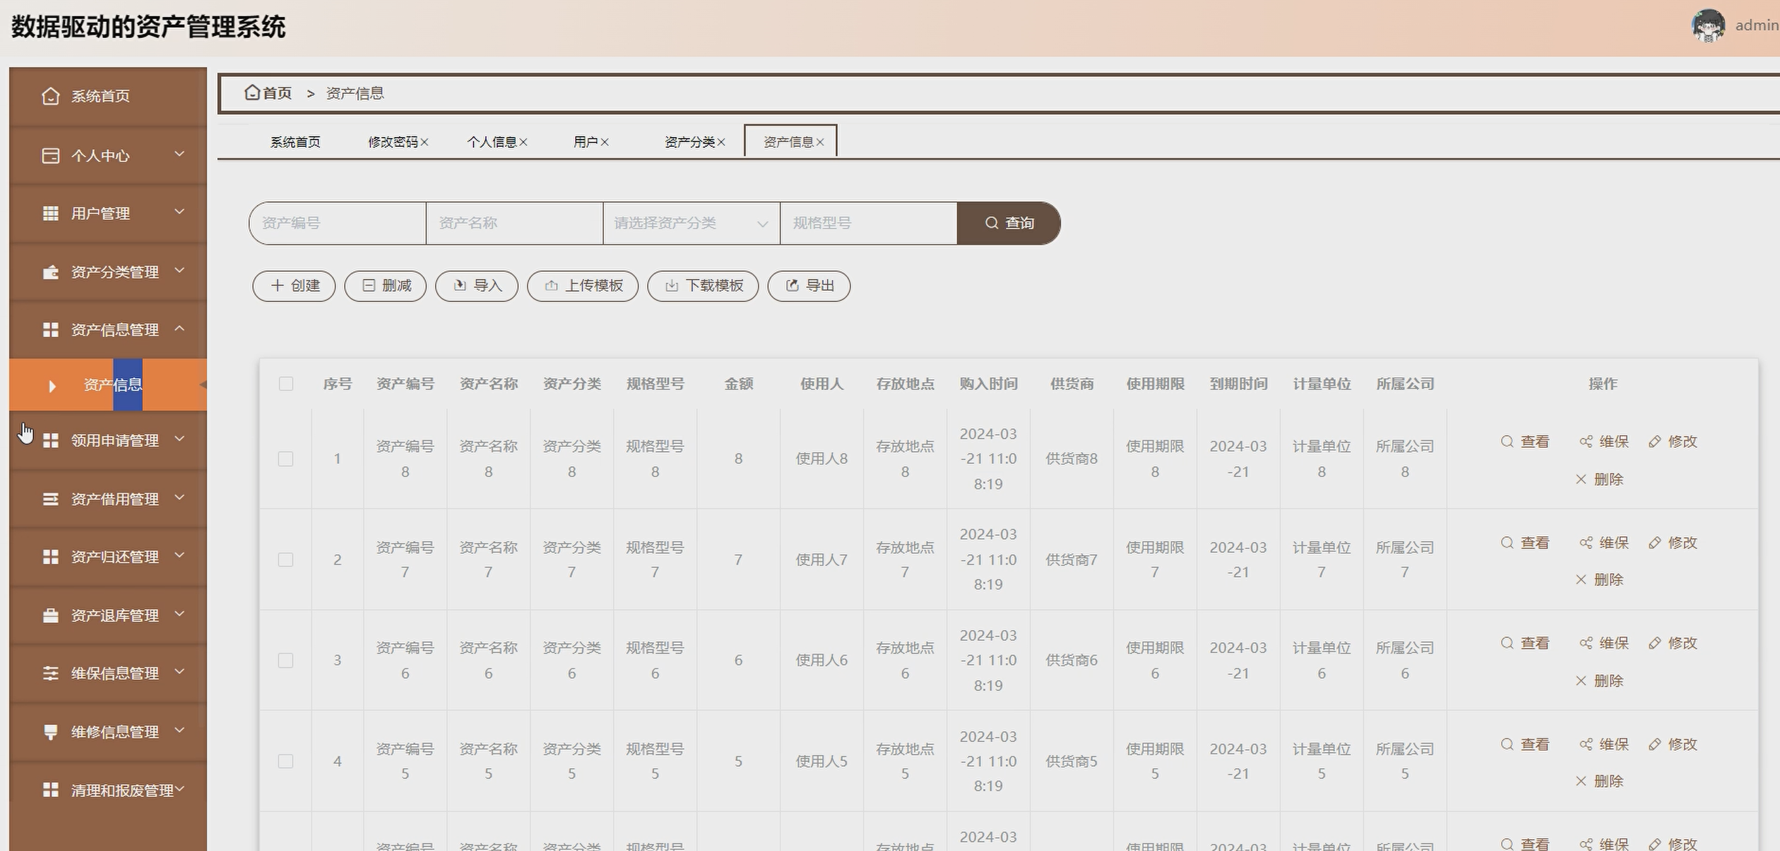The height and width of the screenshot is (851, 1780).
Task: Click the 删减 button
Action: pyautogui.click(x=386, y=286)
